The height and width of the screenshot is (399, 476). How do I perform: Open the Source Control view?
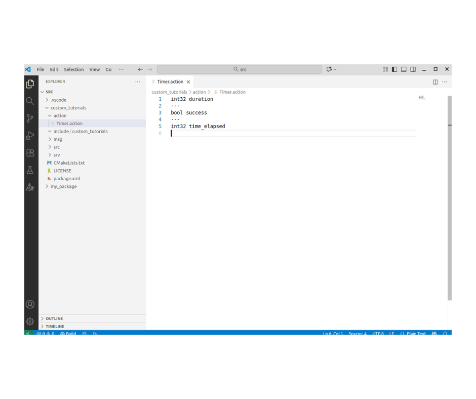point(30,118)
